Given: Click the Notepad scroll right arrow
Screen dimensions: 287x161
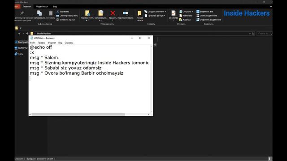Looking at the screenshot, I should (148, 114).
